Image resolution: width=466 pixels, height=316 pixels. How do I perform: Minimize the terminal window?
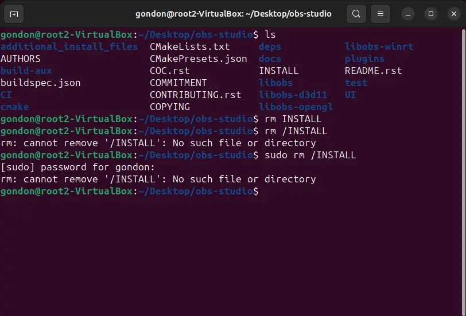[408, 14]
